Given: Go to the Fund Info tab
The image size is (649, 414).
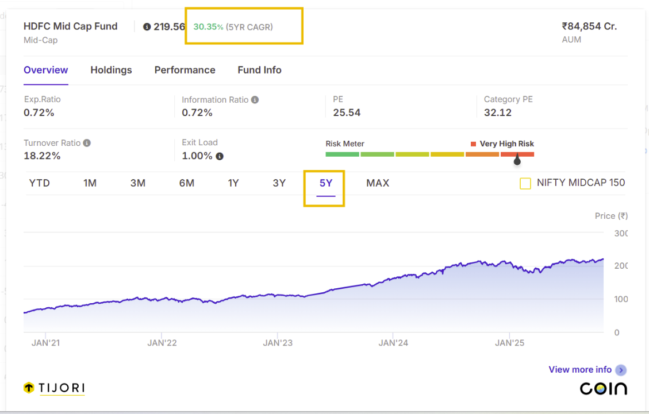Looking at the screenshot, I should coord(259,70).
